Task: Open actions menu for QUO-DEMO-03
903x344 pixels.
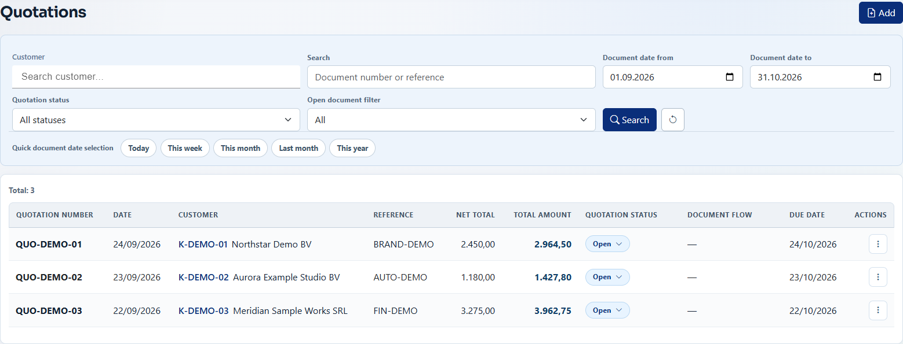Action: coord(877,310)
